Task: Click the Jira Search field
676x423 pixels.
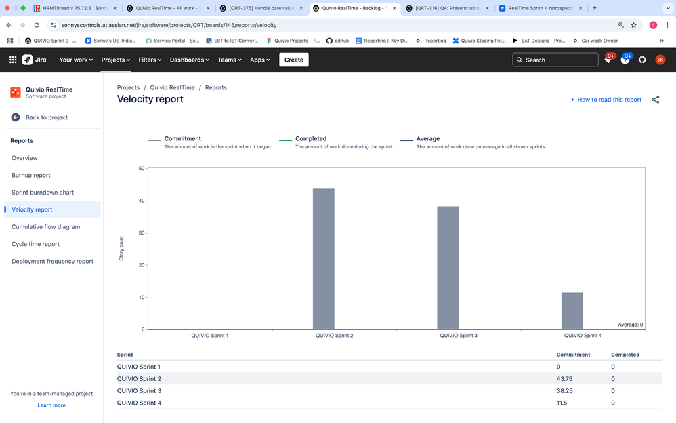Action: coord(555,60)
